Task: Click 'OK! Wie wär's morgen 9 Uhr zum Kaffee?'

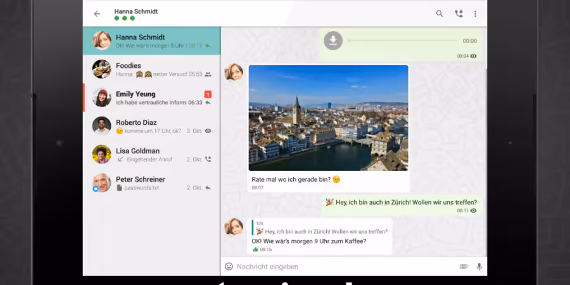Action: coord(308,241)
